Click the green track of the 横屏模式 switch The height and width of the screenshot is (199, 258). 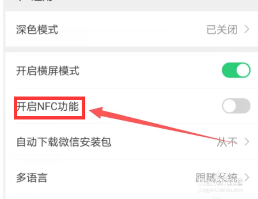click(229, 70)
